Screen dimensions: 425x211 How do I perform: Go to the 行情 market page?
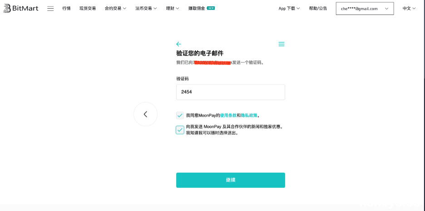[66, 9]
